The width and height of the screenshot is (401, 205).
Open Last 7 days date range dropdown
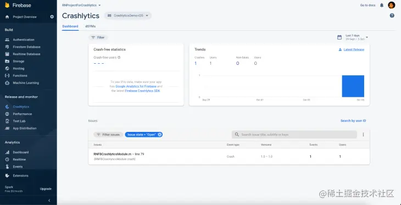357,37
